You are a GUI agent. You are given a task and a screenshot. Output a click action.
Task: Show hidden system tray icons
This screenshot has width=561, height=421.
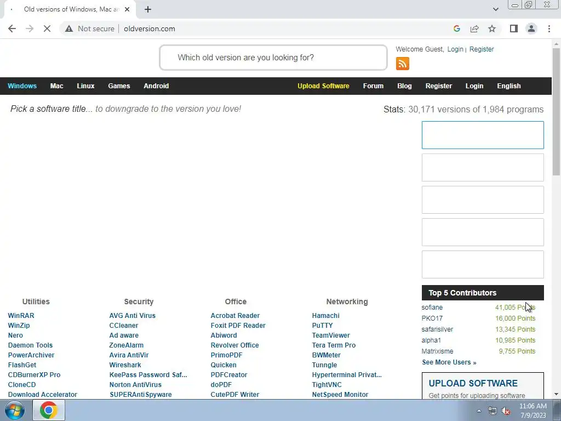click(479, 411)
